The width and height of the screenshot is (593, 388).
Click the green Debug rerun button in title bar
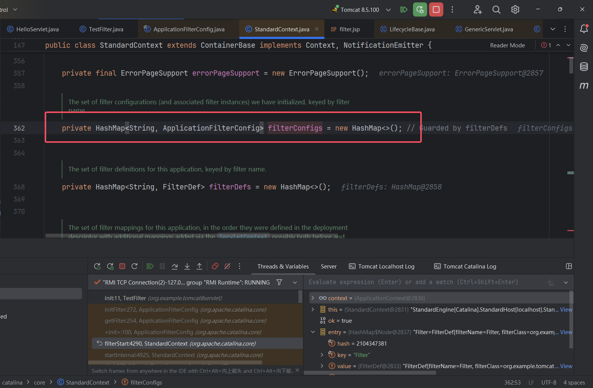point(420,10)
